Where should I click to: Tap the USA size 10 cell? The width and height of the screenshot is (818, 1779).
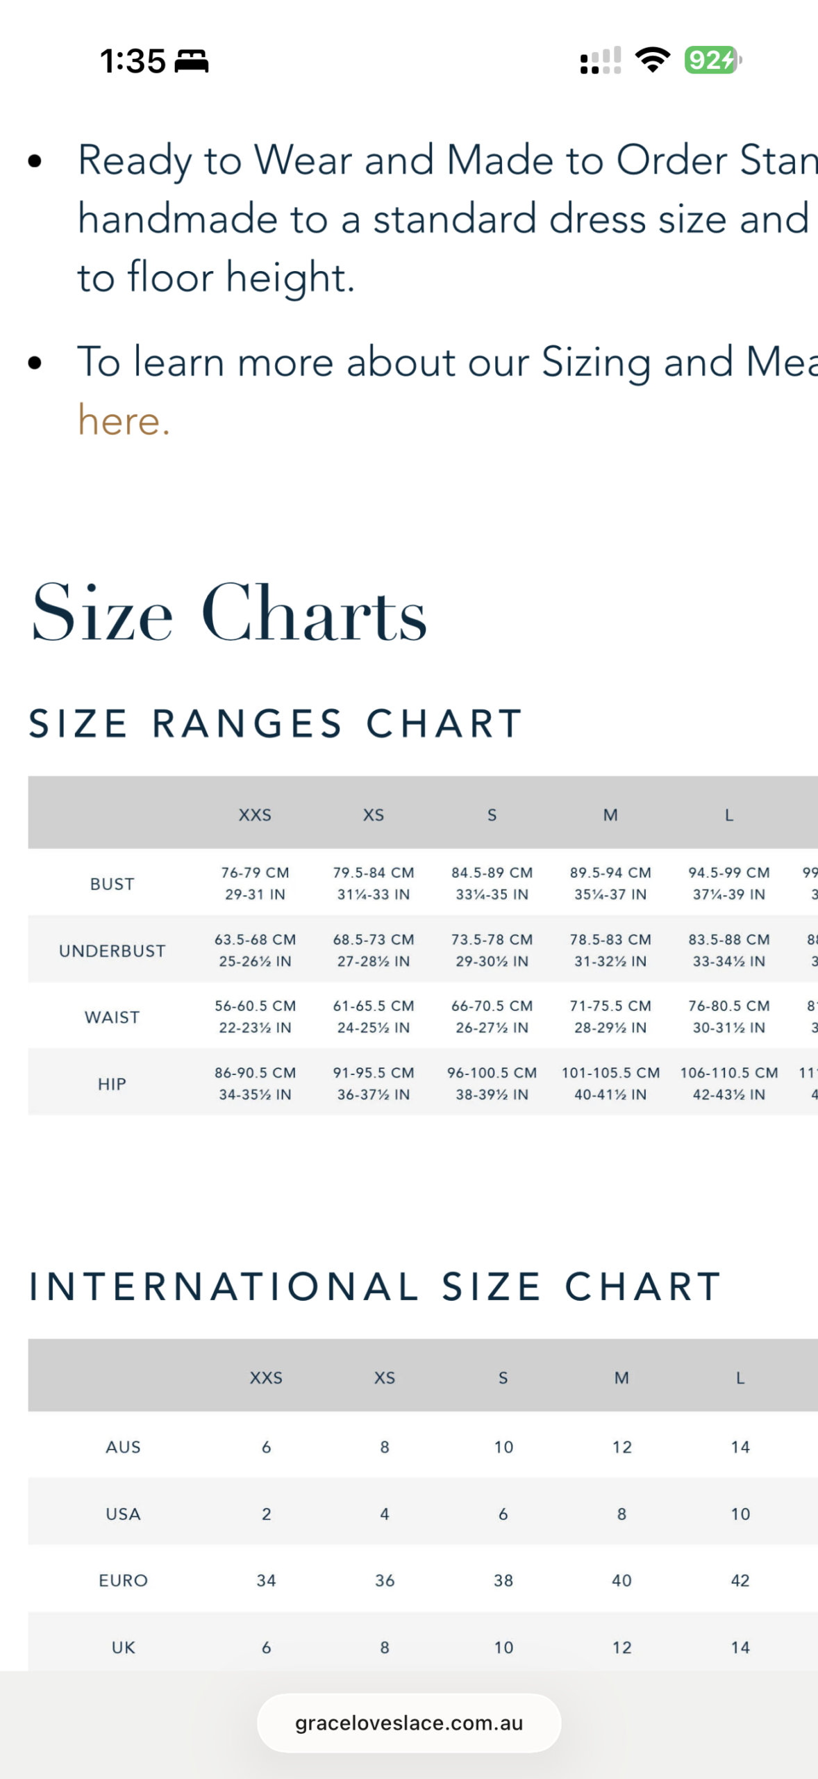[740, 1514]
